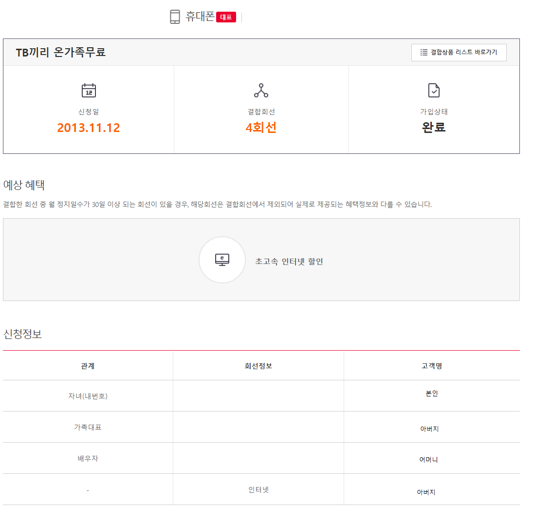Click the branching line icon above 결합회선
Viewport: 534px width, 506px height.
(261, 91)
